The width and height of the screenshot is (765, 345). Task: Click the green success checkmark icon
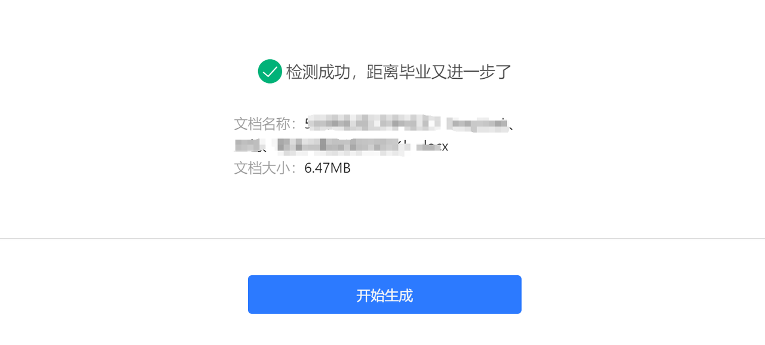270,72
